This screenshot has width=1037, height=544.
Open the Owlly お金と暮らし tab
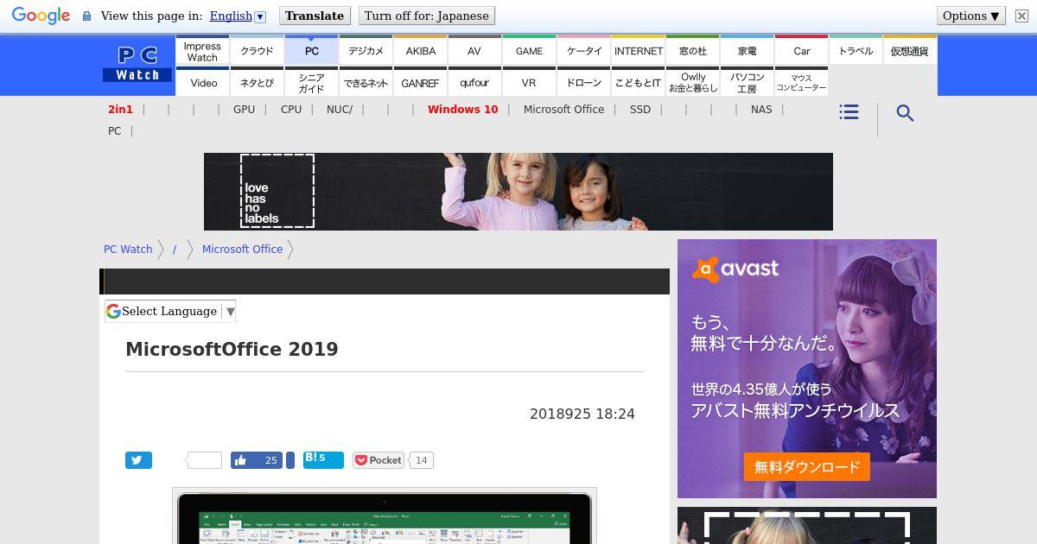pyautogui.click(x=693, y=83)
